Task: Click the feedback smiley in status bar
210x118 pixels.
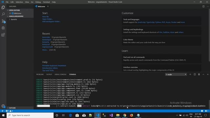Action: pos(202,111)
